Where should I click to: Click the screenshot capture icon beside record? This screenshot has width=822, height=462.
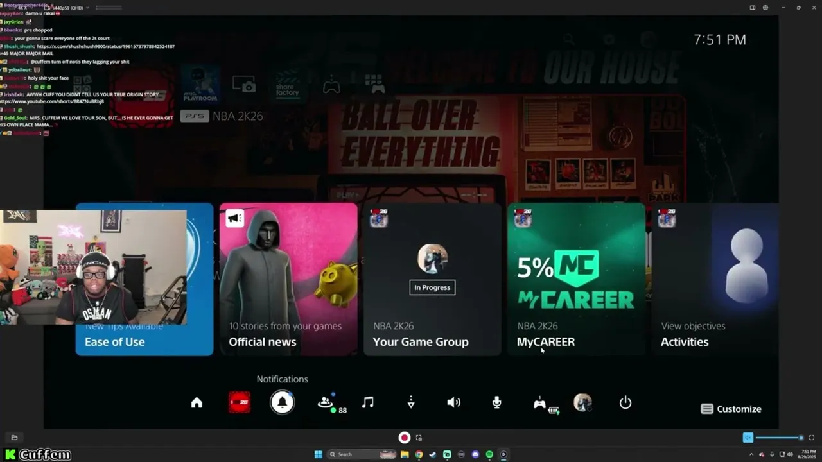(x=419, y=438)
